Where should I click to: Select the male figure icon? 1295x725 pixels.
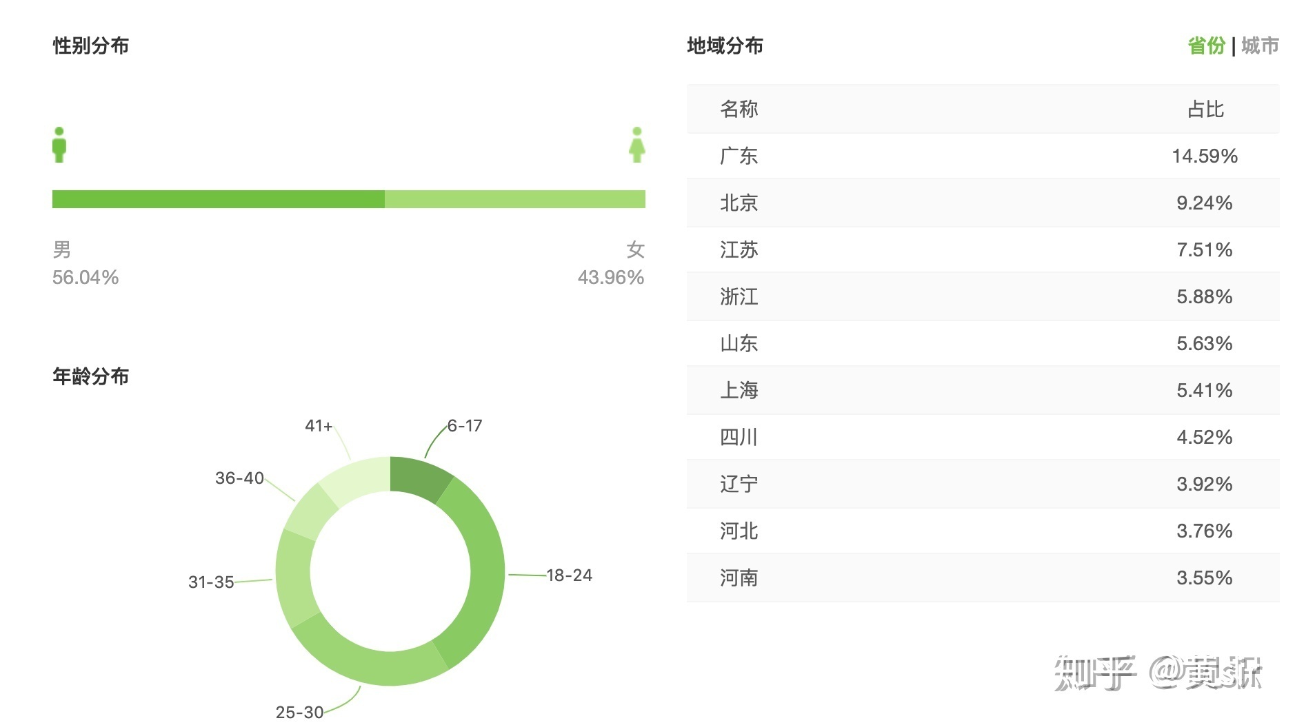(59, 143)
